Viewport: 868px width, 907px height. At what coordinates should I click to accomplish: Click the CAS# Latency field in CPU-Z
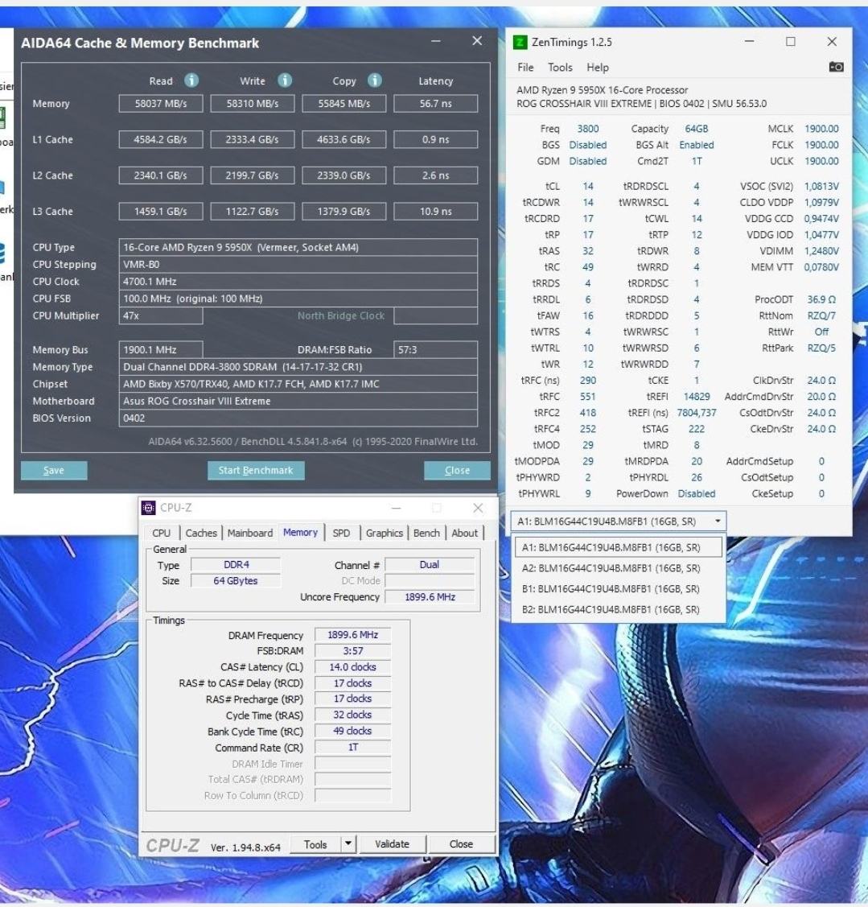point(353,667)
